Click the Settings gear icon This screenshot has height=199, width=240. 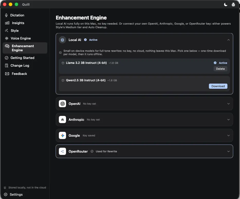(x=6, y=194)
